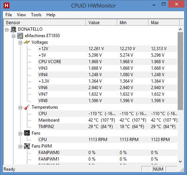The height and width of the screenshot is (175, 187).
Task: Click the Temperatures label
Action: tap(45, 107)
